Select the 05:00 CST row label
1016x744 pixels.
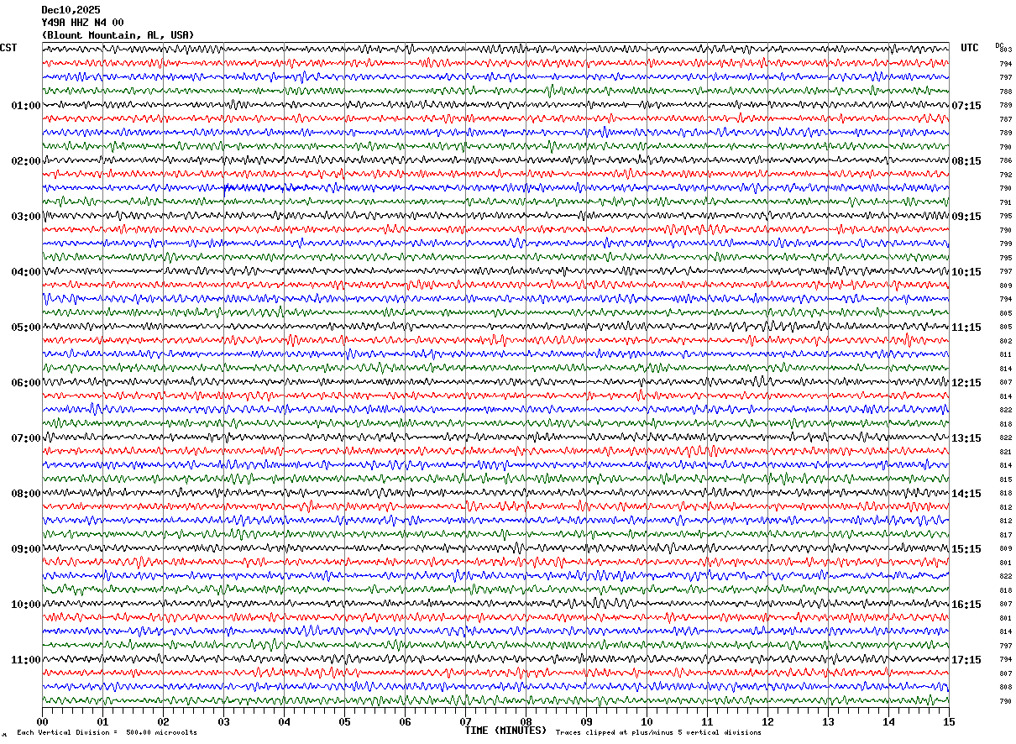click(26, 327)
